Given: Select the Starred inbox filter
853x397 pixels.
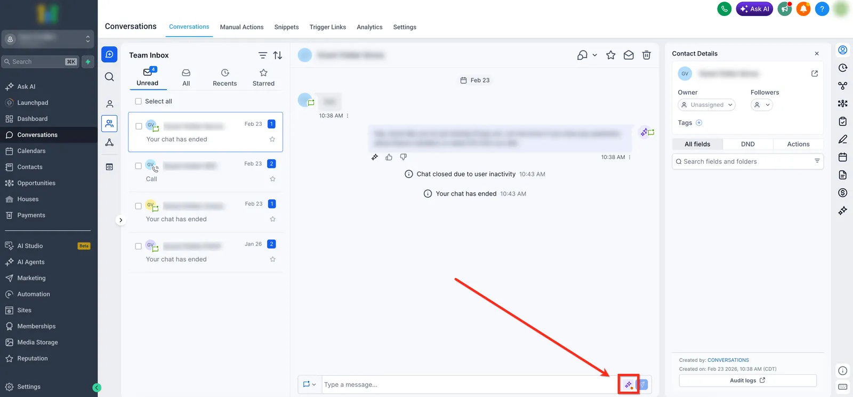Looking at the screenshot, I should [263, 77].
